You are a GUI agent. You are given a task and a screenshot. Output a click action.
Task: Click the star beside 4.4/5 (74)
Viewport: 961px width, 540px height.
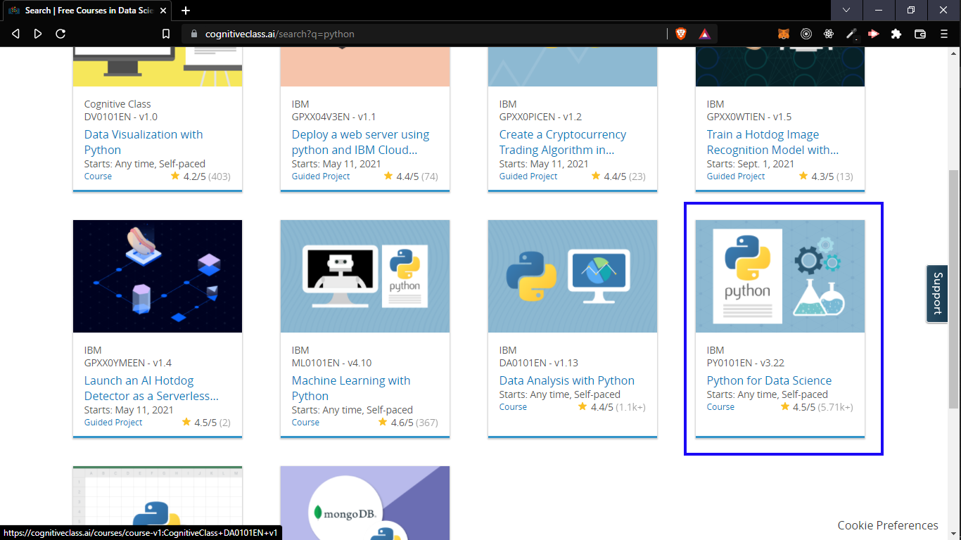pyautogui.click(x=388, y=176)
